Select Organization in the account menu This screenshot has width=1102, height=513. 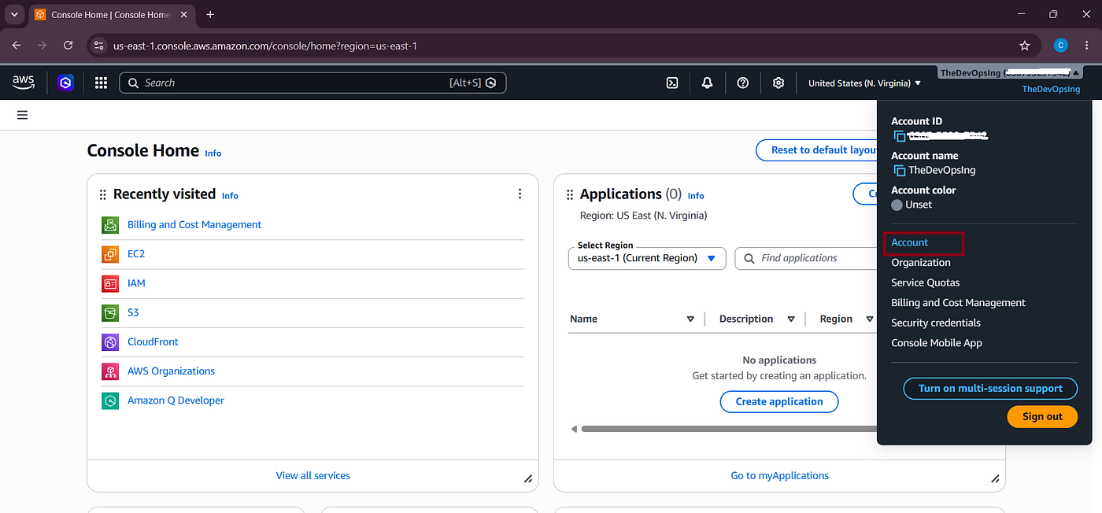point(920,263)
